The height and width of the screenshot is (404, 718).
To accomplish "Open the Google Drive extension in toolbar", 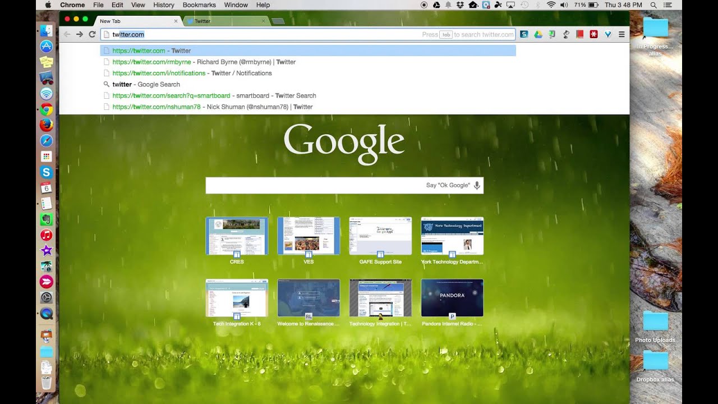I will point(538,34).
